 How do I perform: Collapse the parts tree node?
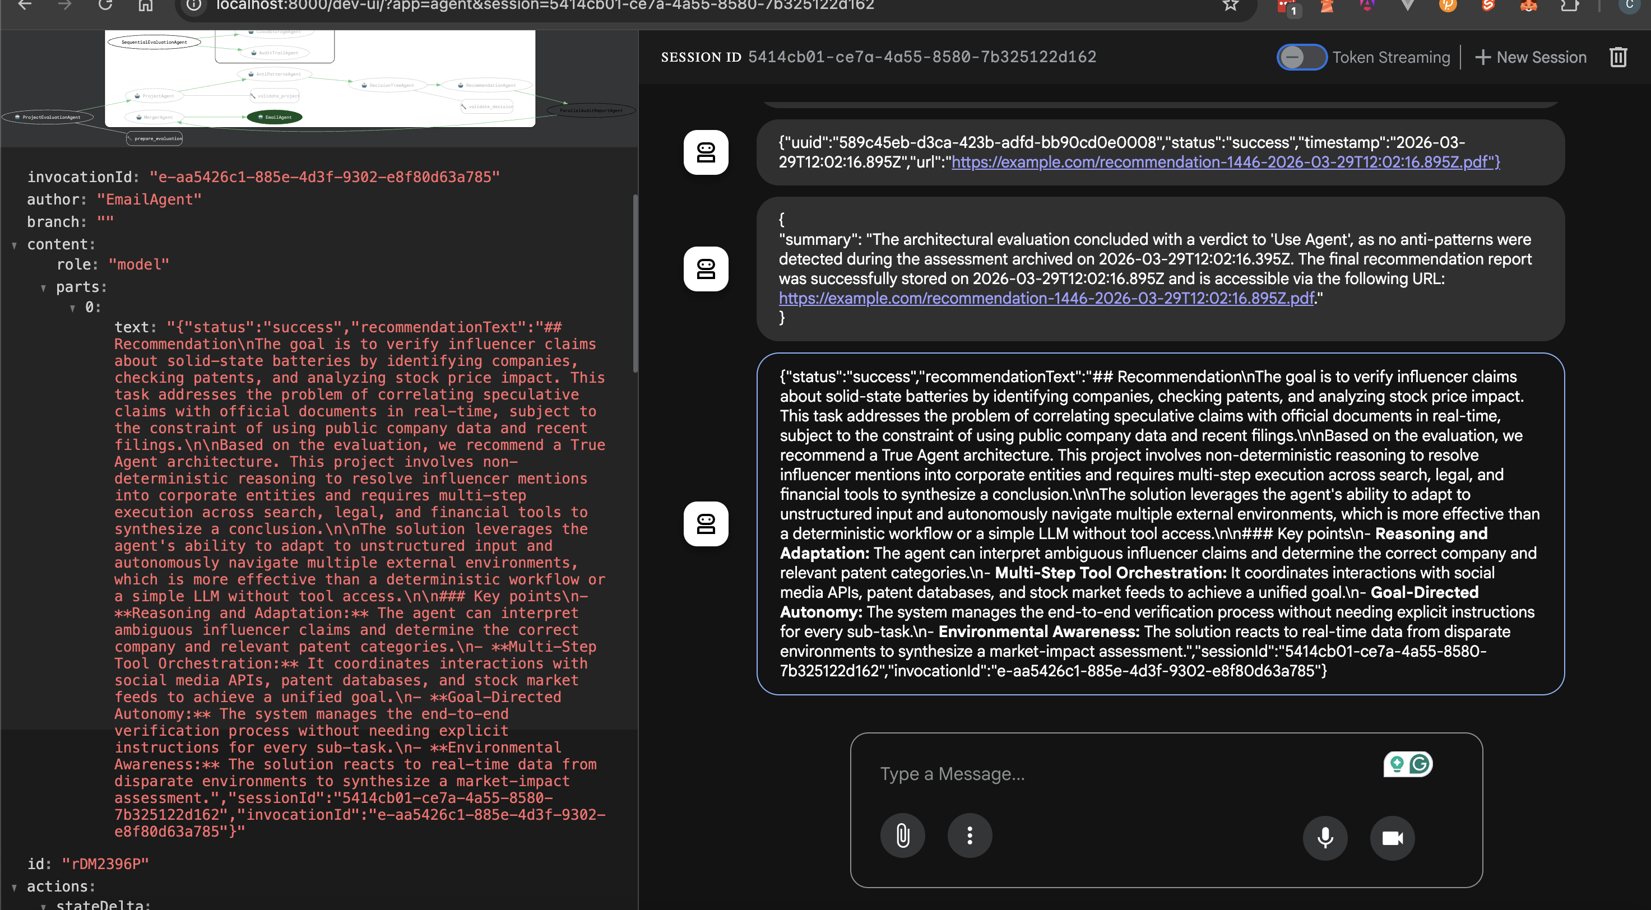[44, 288]
